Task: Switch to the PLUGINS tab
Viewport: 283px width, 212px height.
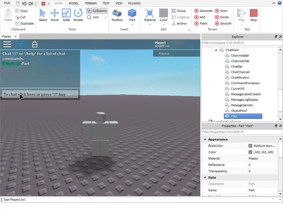Action: click(134, 3)
